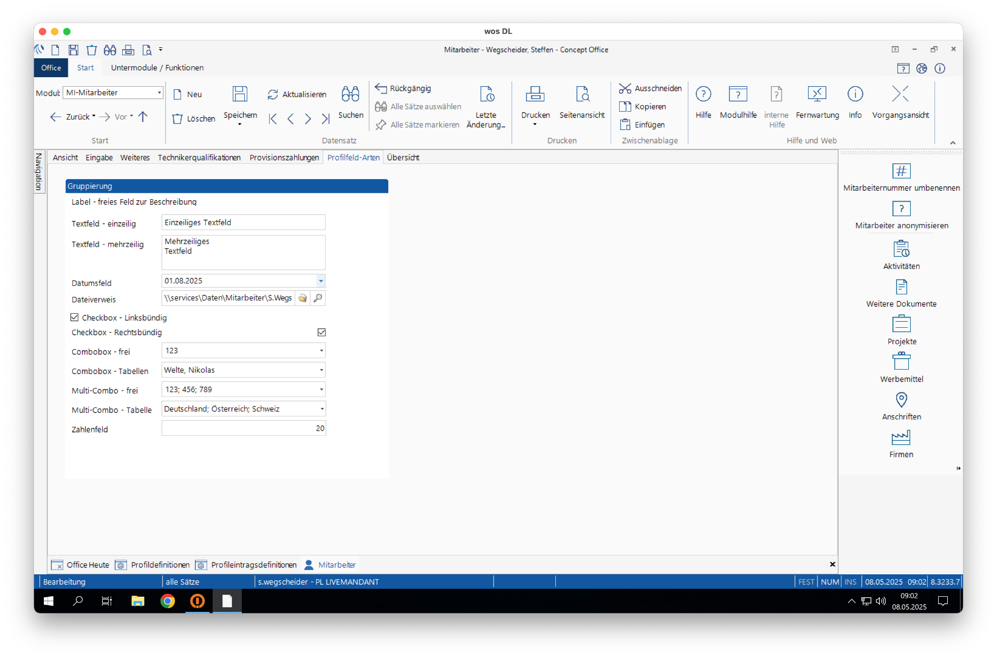Copy with Kopieren

click(643, 107)
